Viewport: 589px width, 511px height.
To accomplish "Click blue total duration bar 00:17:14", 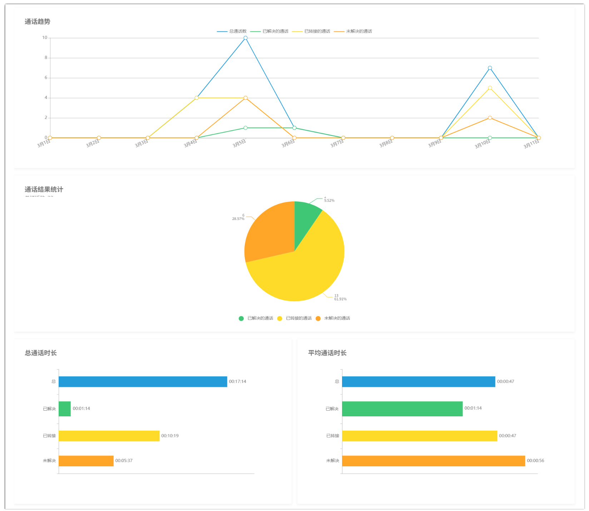I will coord(143,382).
